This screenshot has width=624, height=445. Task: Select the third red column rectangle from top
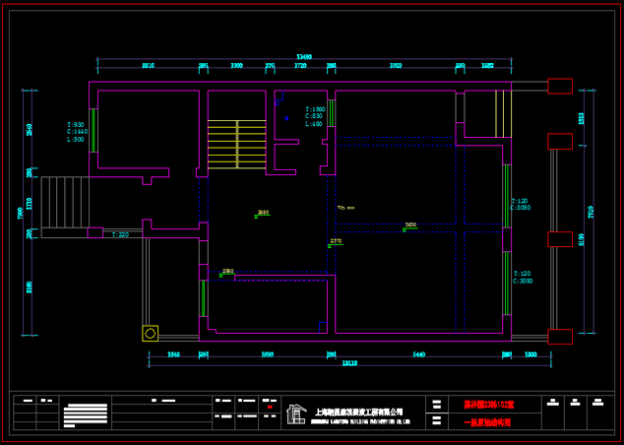560,239
